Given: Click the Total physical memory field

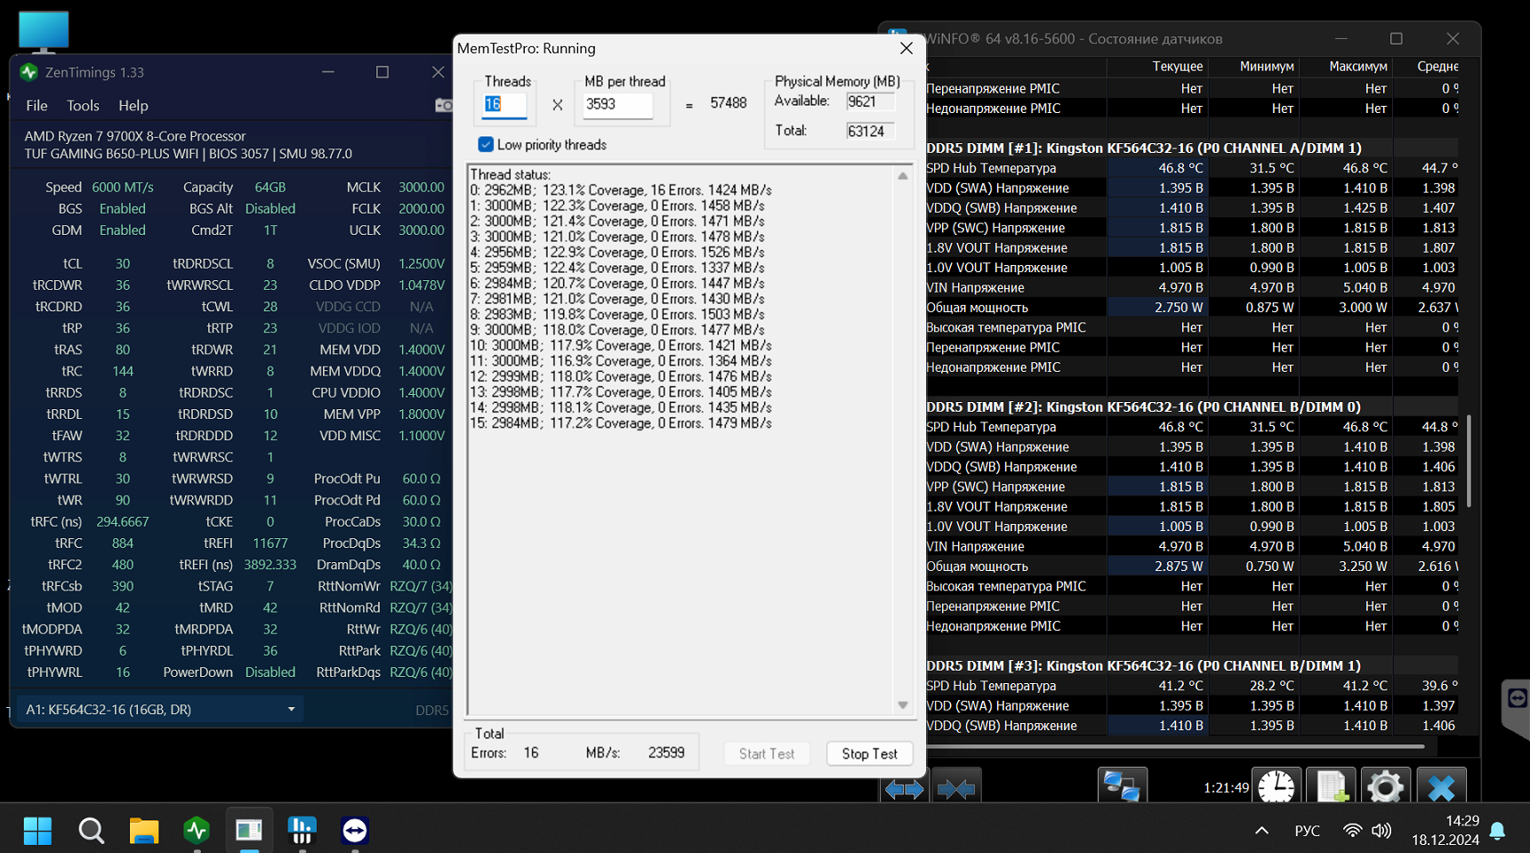Looking at the screenshot, I should tap(869, 132).
